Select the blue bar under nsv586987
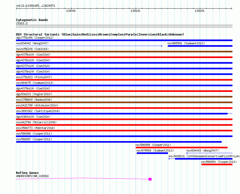Viewport: 240px width, 194px height. pyautogui.click(x=119, y=142)
